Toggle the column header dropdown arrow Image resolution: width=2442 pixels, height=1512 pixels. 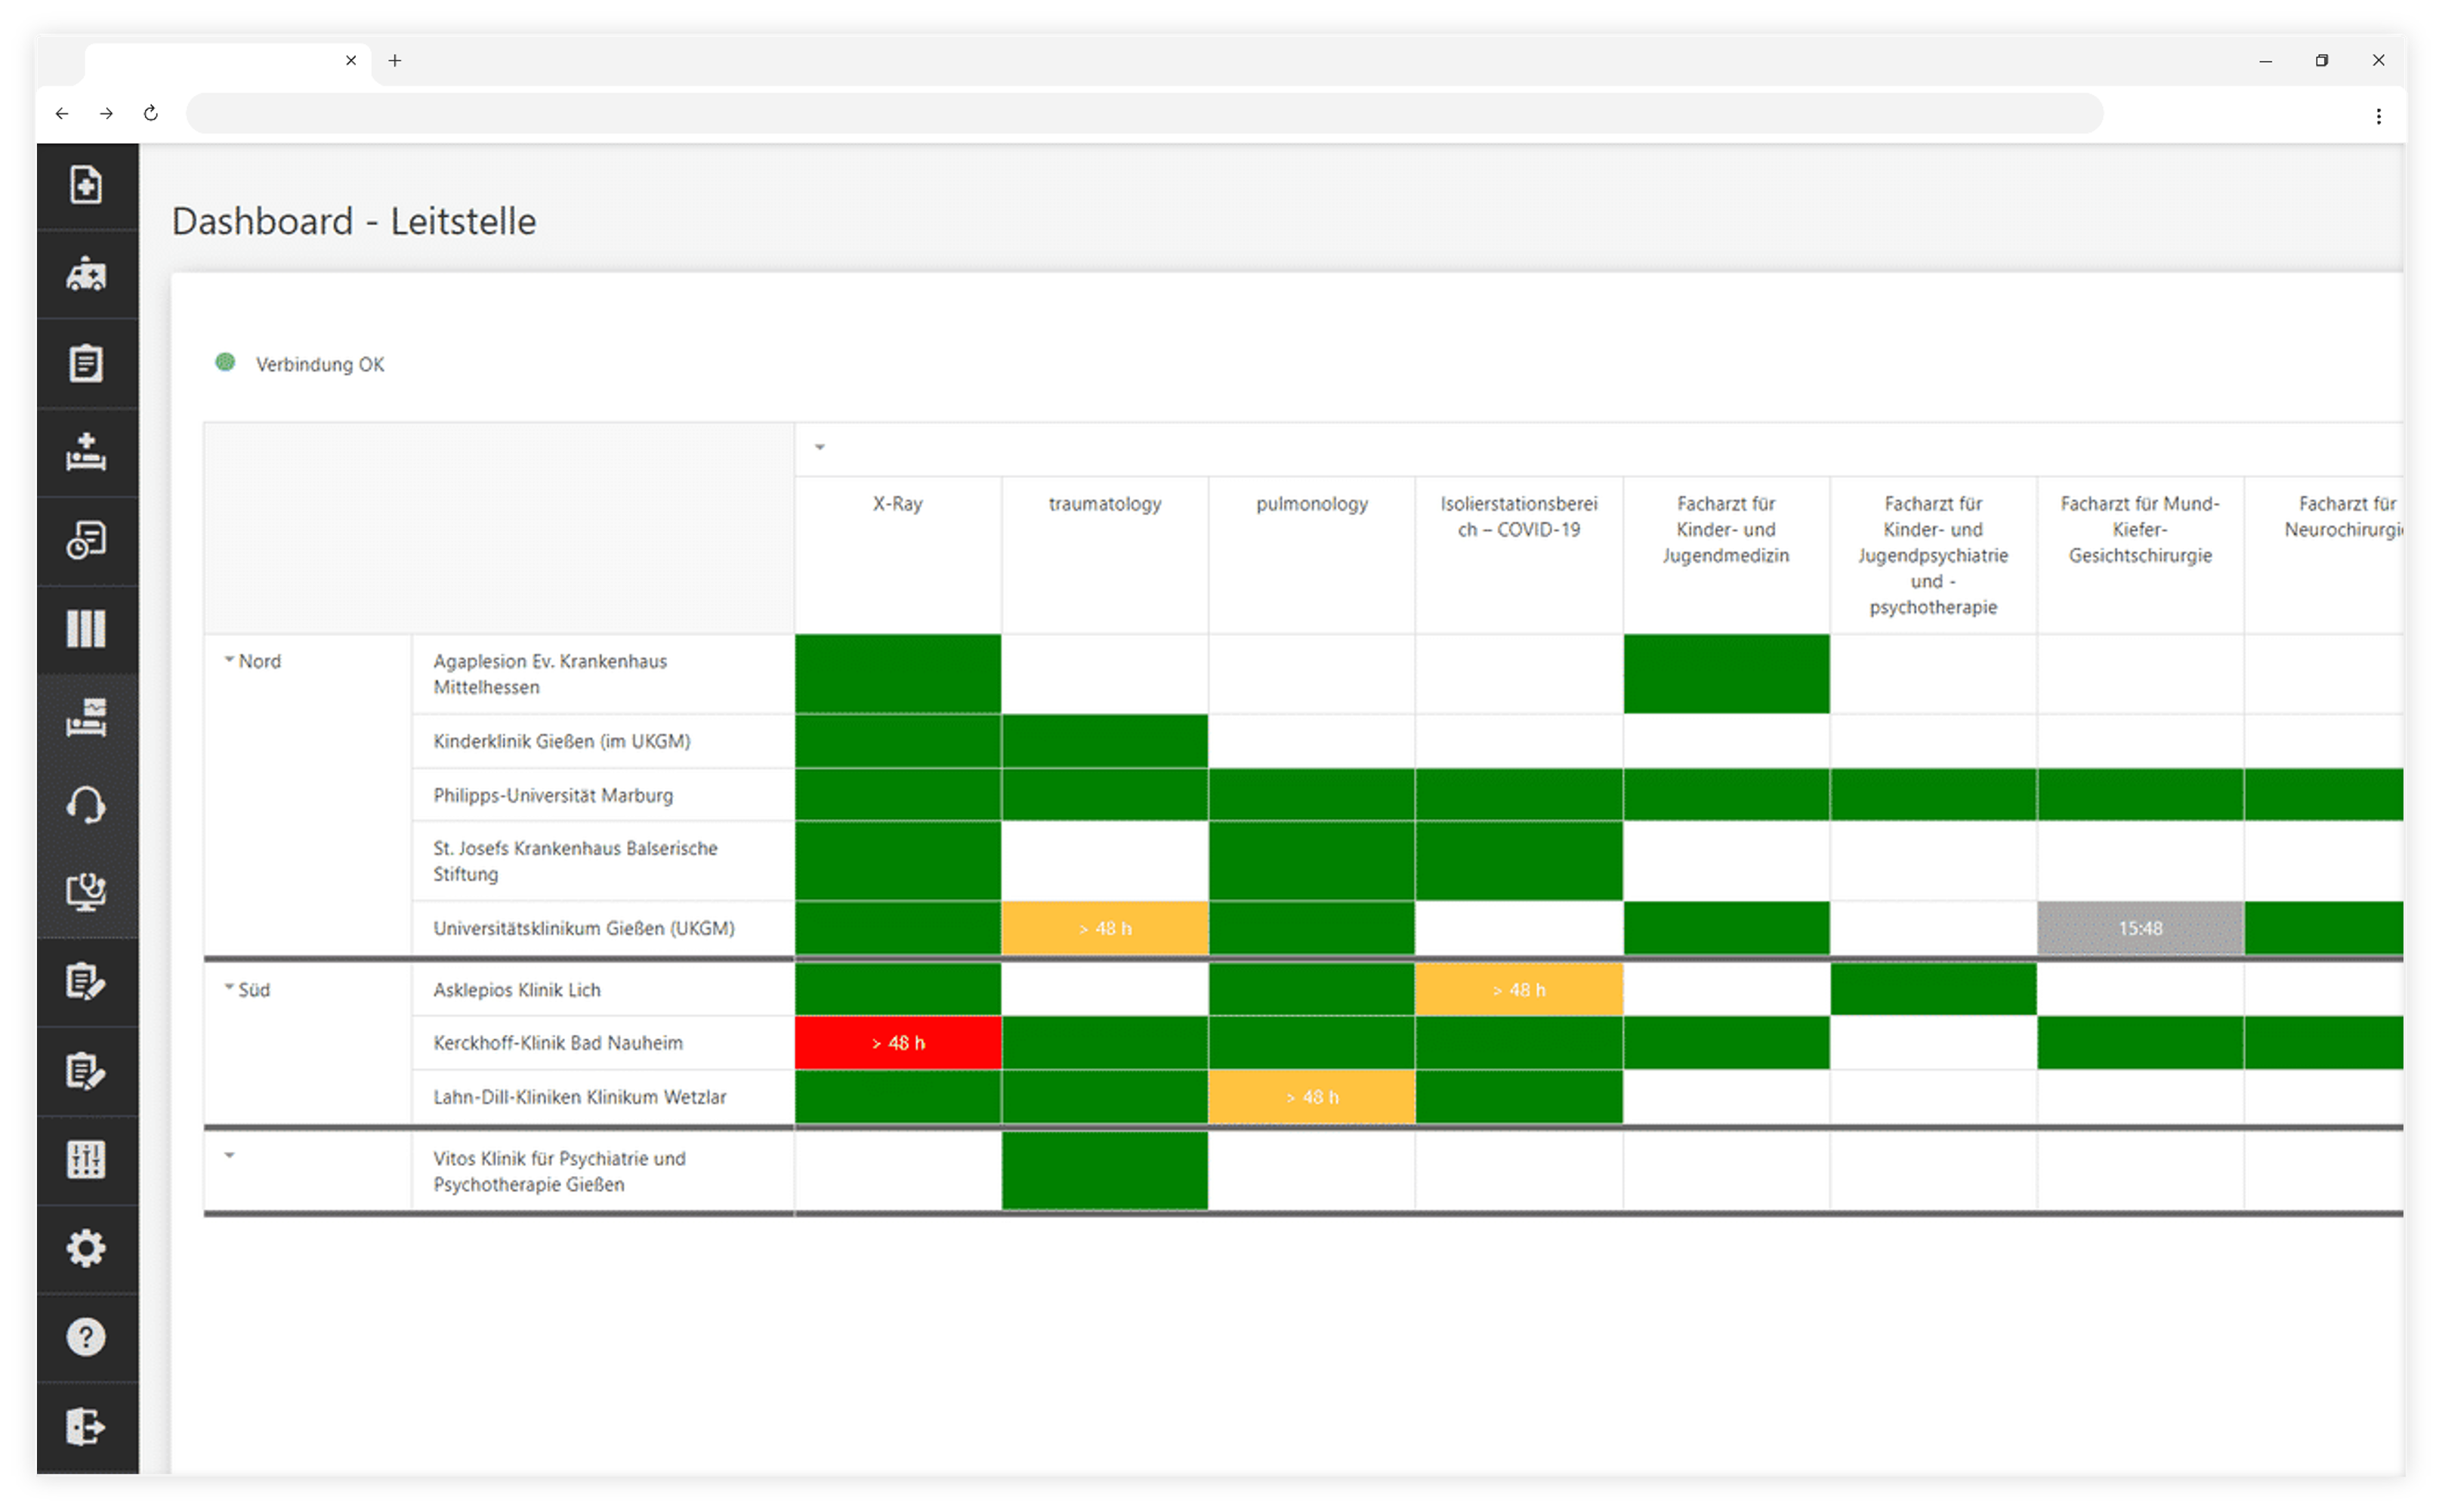point(820,447)
